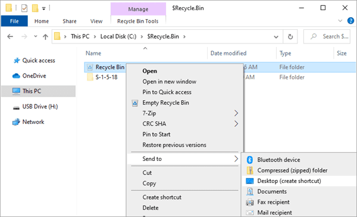
Task: Choose Pin to Quick access
Action: click(167, 92)
